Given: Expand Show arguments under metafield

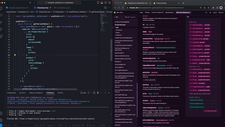Looking at the screenshot, I should tap(149, 80).
